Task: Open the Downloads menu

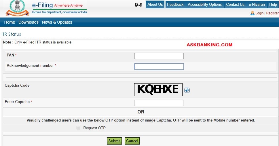Action: pos(29,22)
